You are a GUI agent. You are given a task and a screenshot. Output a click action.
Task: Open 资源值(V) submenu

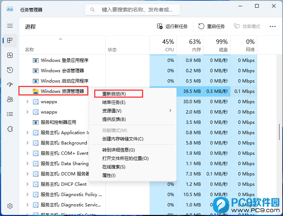132,111
